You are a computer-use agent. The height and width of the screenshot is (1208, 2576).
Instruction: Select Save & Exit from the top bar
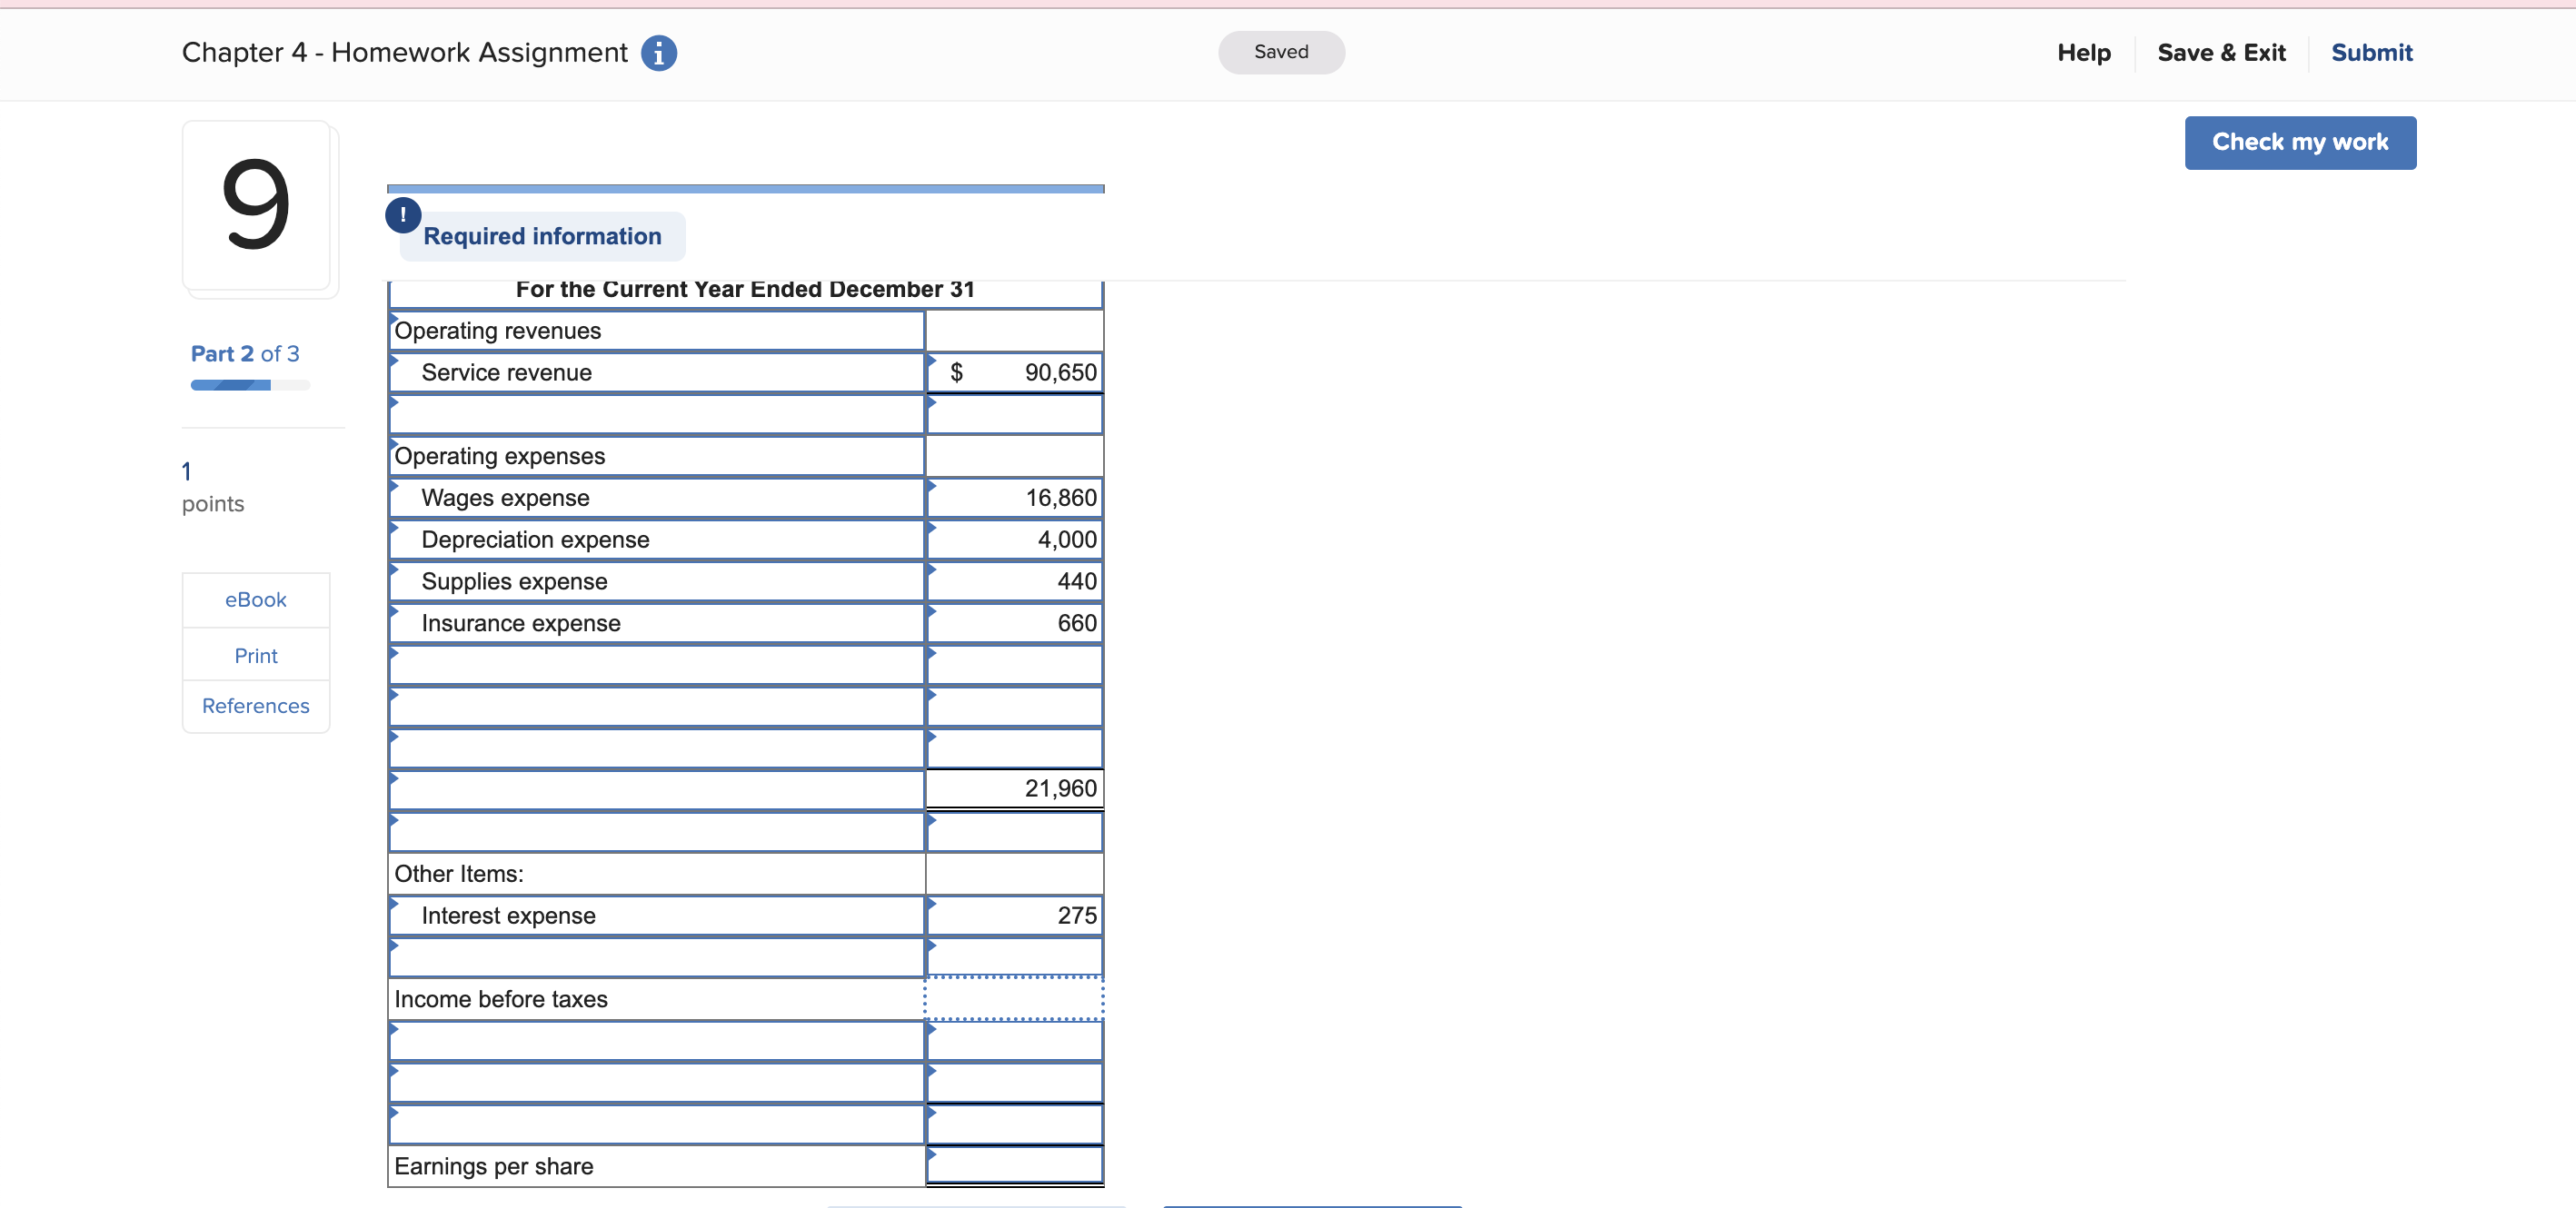click(x=2221, y=53)
